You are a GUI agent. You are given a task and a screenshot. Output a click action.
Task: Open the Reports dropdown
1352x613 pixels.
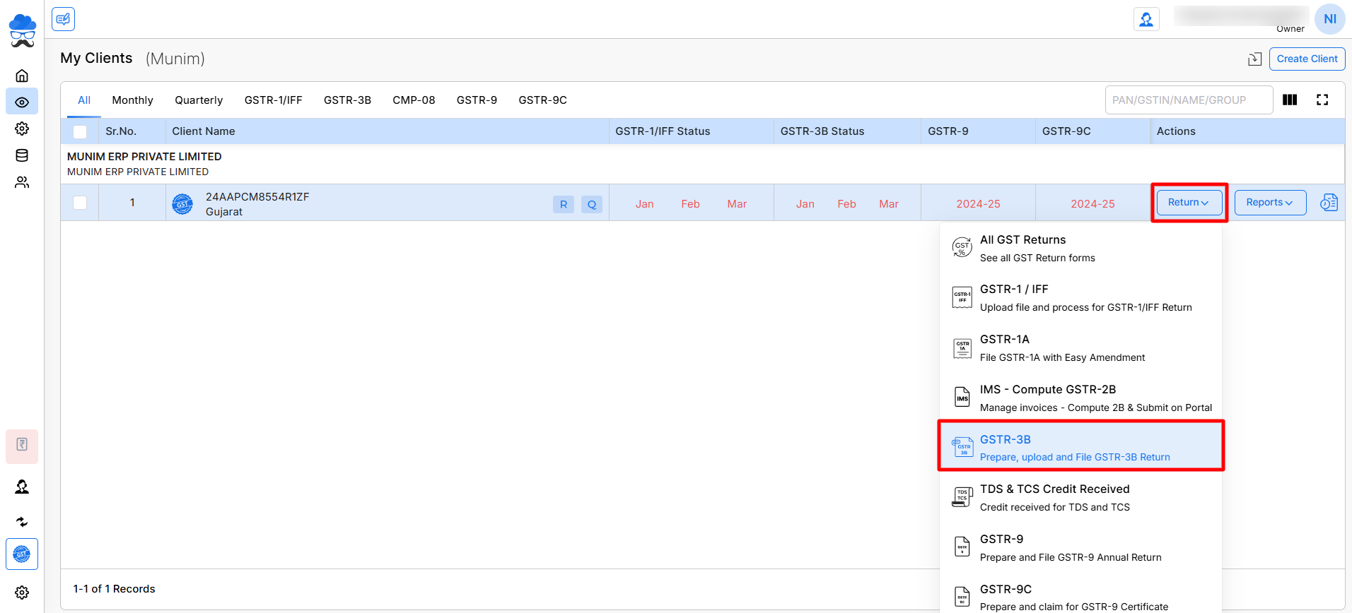pyautogui.click(x=1269, y=203)
